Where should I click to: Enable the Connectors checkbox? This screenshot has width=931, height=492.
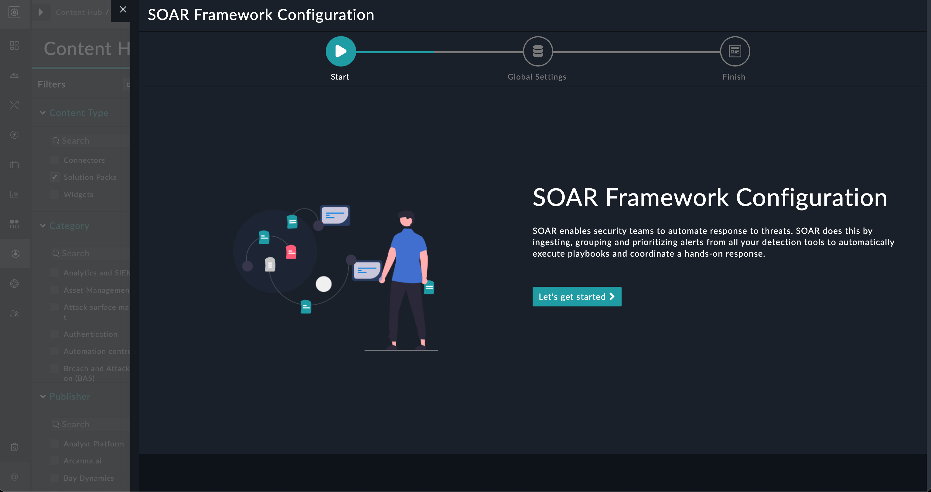coord(55,160)
